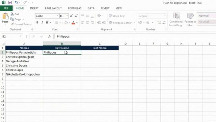Click the formula bar showing Philippos
The width and height of the screenshot is (216, 122).
pyautogui.click(x=135, y=37)
